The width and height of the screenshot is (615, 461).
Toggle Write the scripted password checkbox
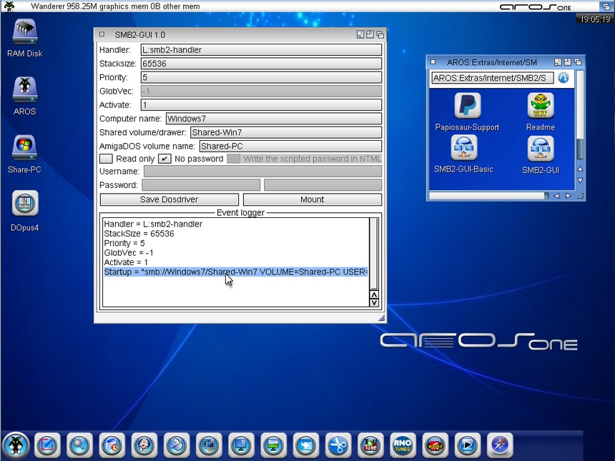tap(233, 159)
